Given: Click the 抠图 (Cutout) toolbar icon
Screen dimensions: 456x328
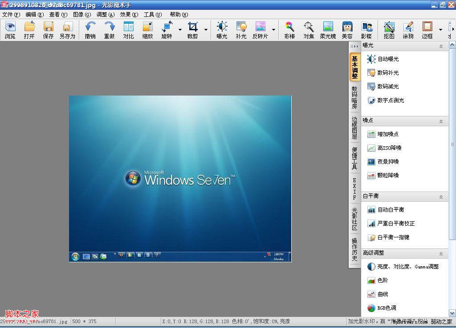Looking at the screenshot, I should [389, 30].
